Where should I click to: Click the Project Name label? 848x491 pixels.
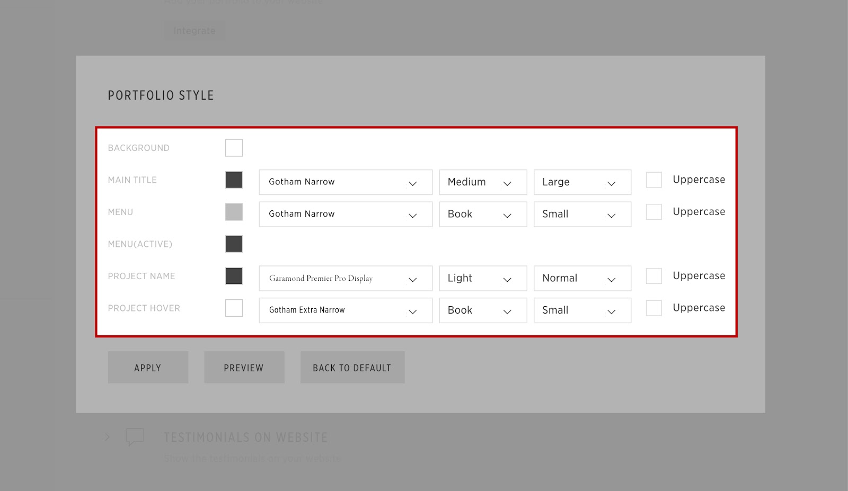click(x=142, y=276)
